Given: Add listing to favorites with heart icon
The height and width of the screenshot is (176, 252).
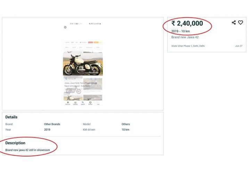Looking at the screenshot, I should (x=241, y=23).
